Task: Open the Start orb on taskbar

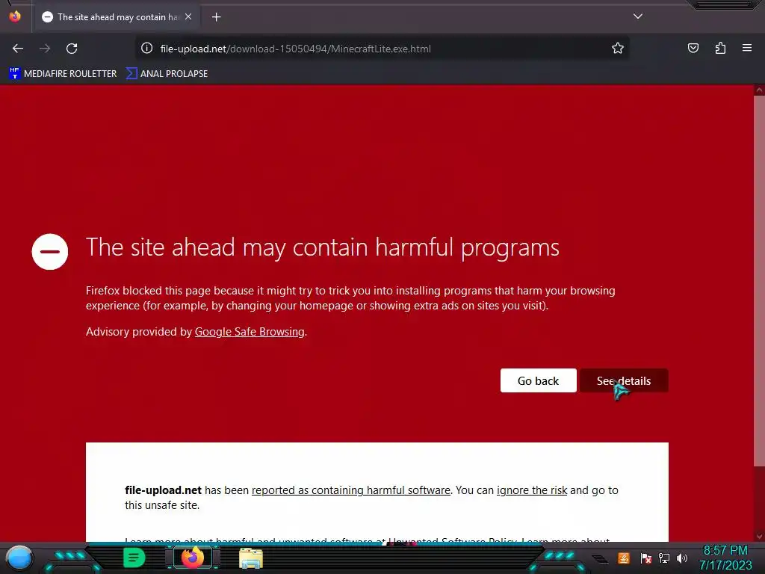Action: click(x=19, y=558)
